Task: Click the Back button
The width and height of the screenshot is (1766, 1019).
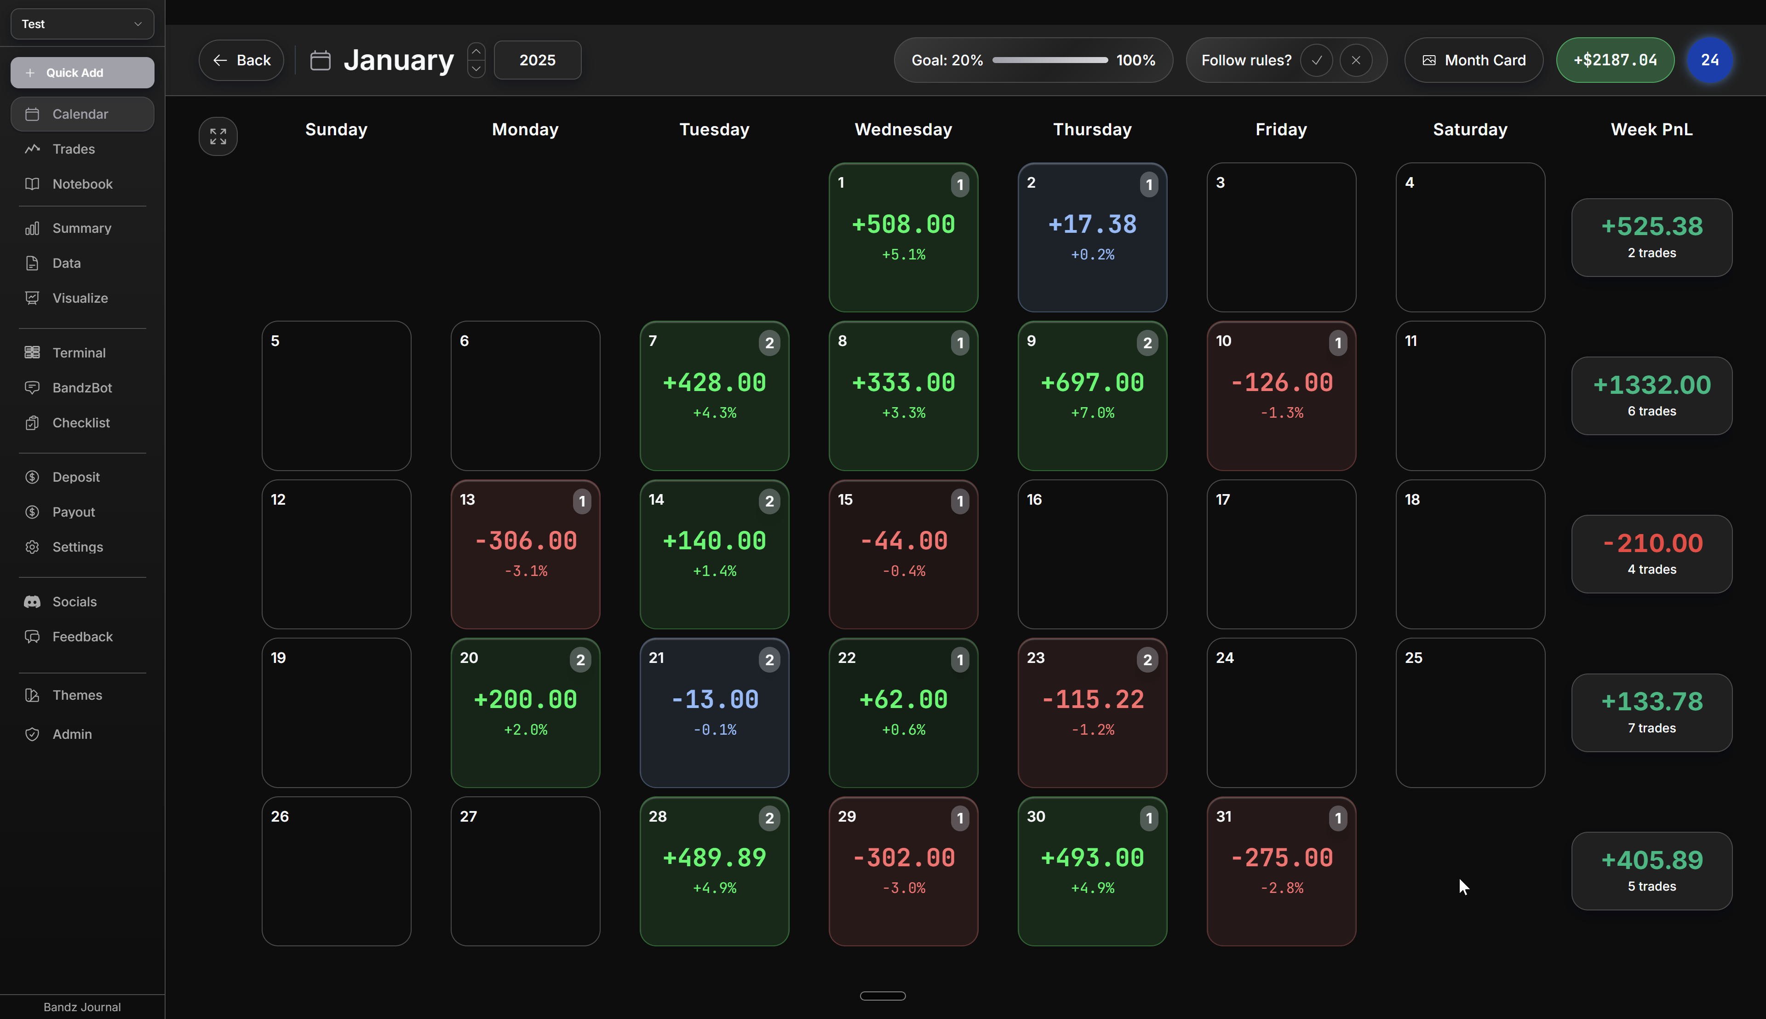Action: (241, 60)
